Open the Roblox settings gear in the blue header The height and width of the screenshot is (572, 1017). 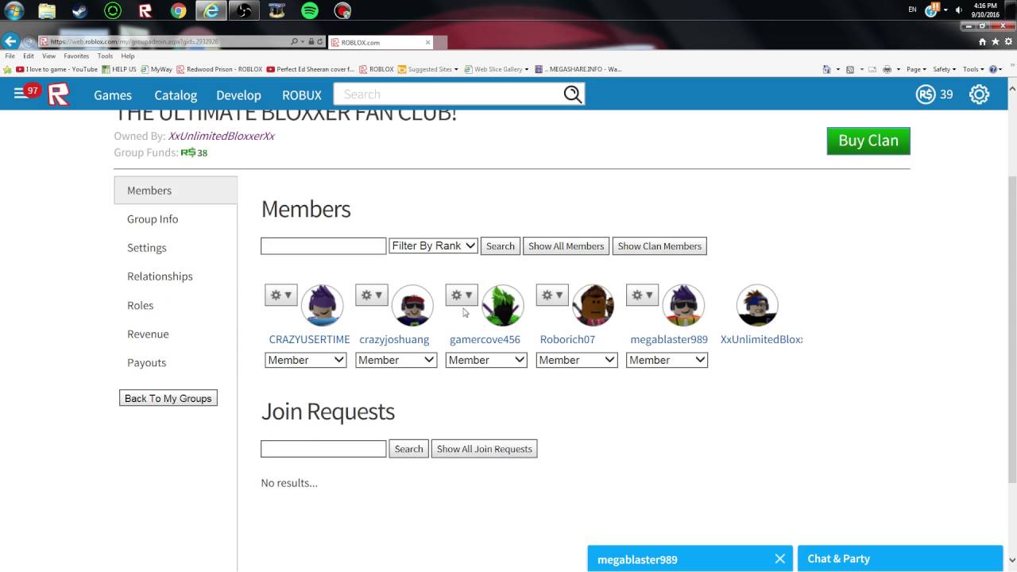point(979,95)
